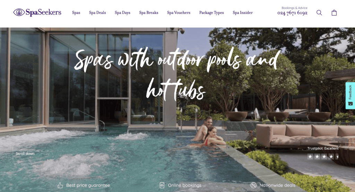Open the Spa Vouchers menu

[x=179, y=13]
